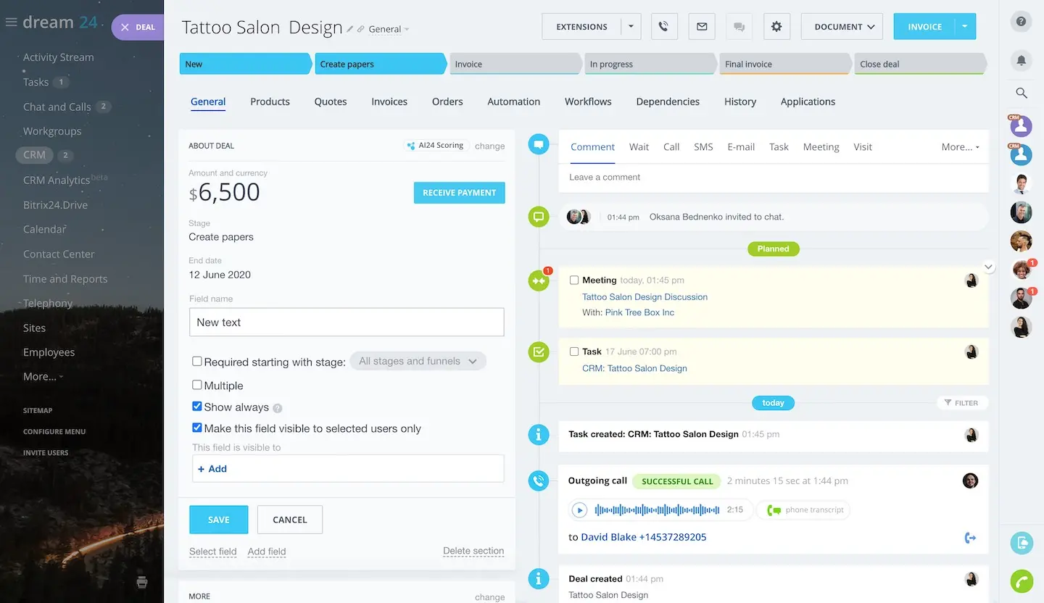Click the Invoice button

(x=924, y=27)
